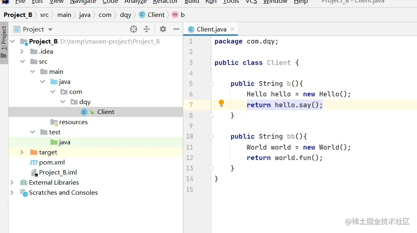
Task: Click line number 15 in gutter
Action: click(x=189, y=189)
